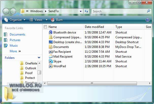The image size is (154, 104).
Task: Open the Music favorite link
Action: (14, 46)
